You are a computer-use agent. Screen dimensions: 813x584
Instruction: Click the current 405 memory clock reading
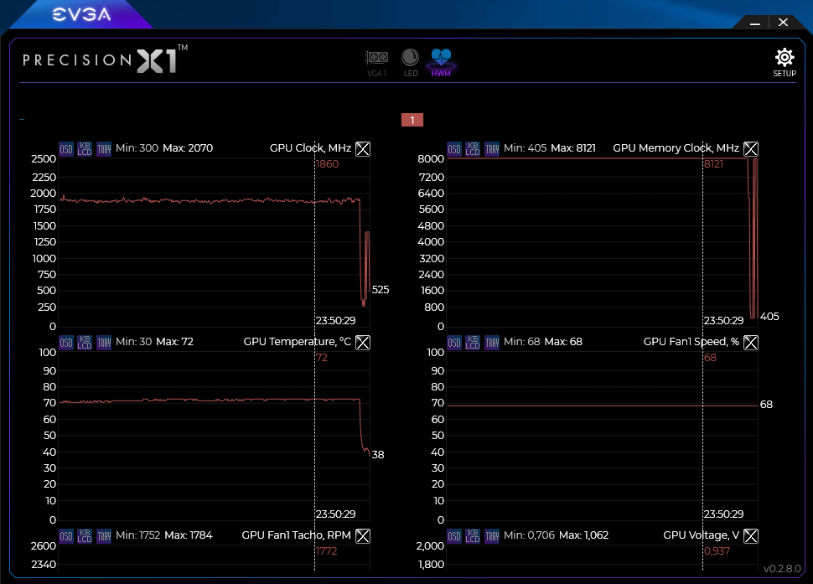pos(769,317)
